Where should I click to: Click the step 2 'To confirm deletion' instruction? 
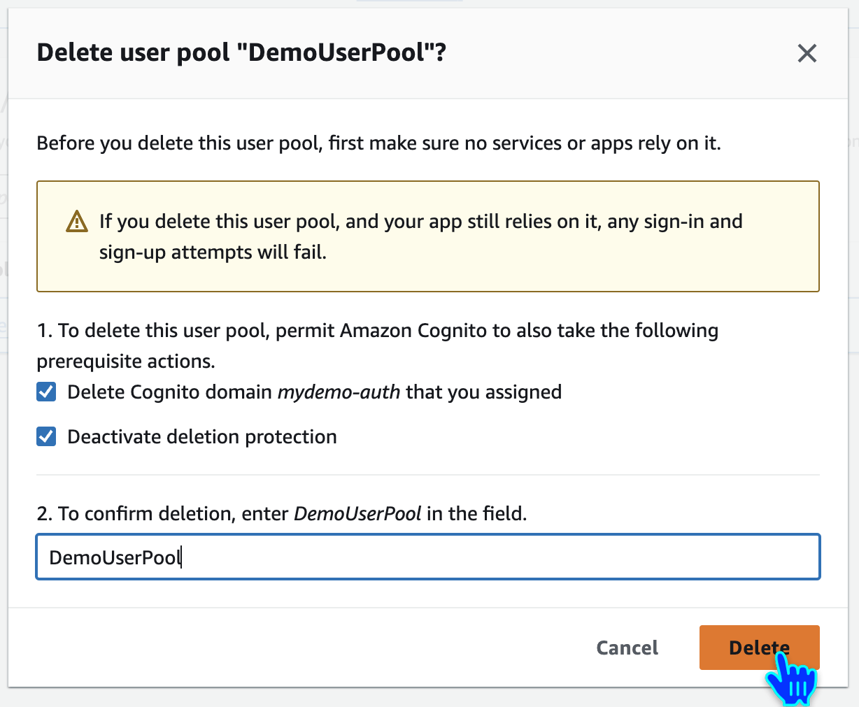click(x=281, y=514)
